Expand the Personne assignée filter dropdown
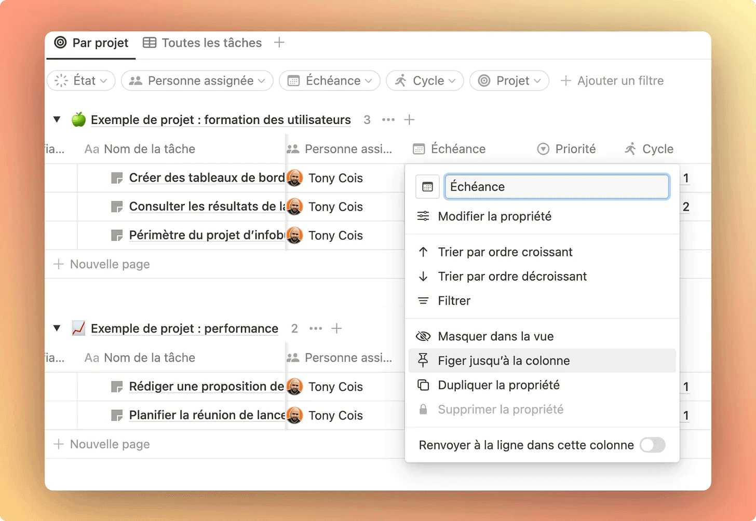This screenshot has width=756, height=521. [197, 81]
